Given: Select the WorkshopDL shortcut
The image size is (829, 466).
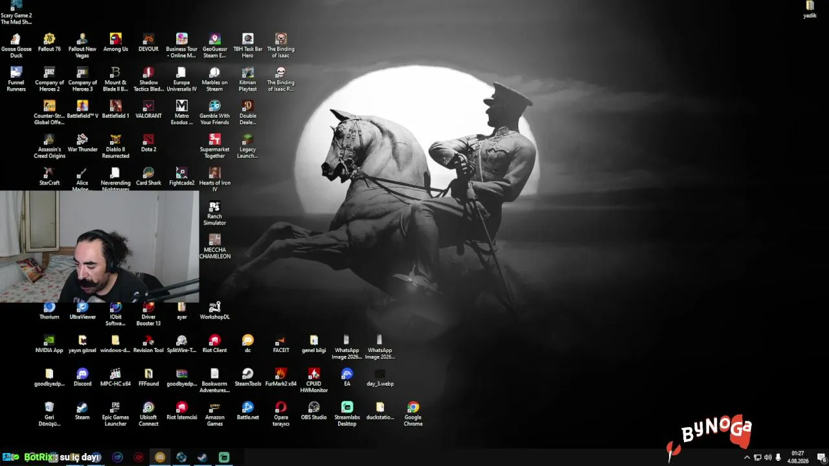Looking at the screenshot, I should [214, 311].
